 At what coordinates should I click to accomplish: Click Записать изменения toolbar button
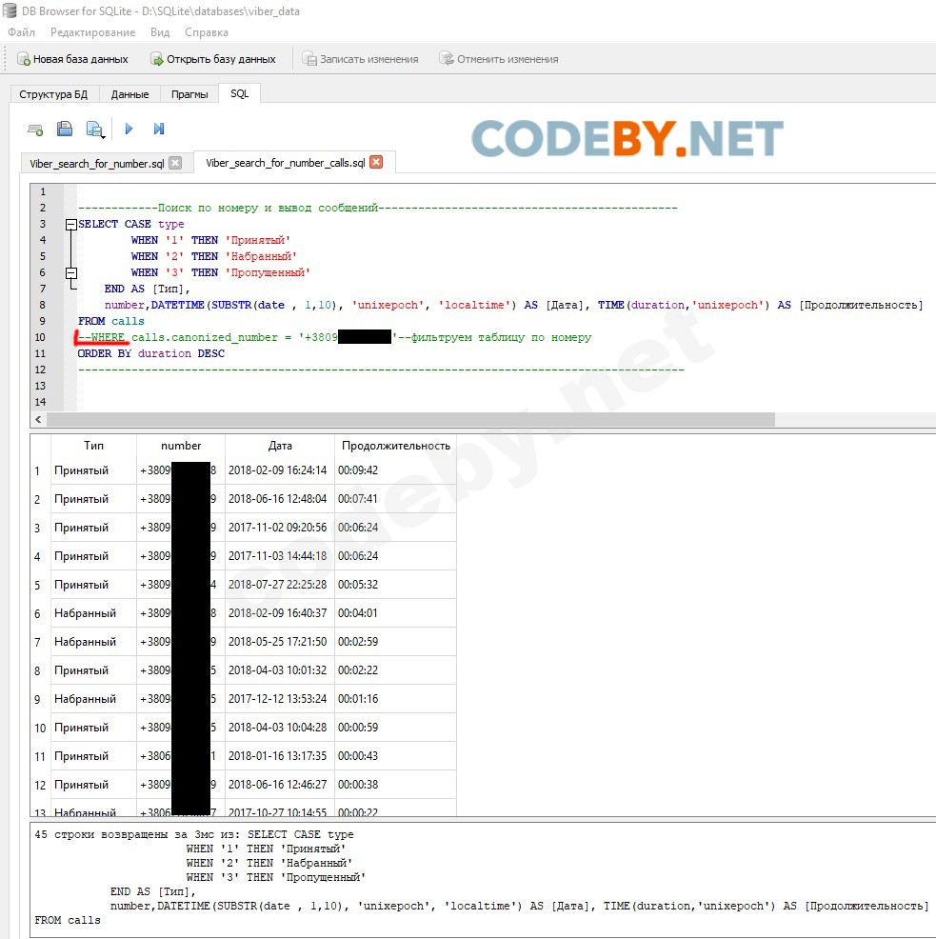[x=361, y=59]
